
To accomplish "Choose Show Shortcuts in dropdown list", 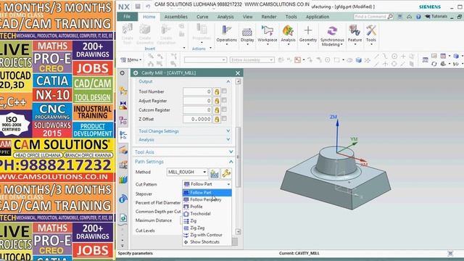I will [x=207, y=242].
